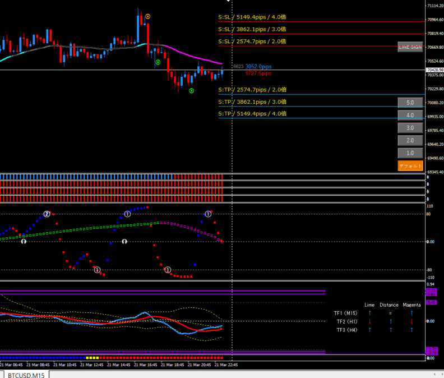Click the orange デフォルト button
Viewport: 444px width, 378px height.
(410, 166)
